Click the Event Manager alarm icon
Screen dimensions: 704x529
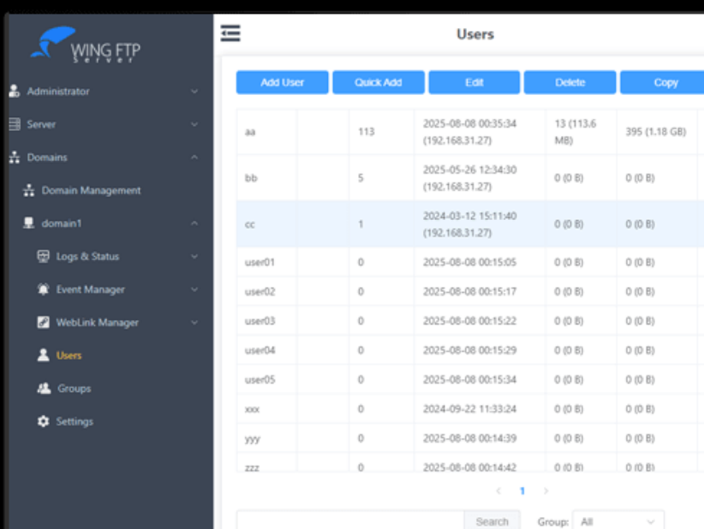[43, 289]
